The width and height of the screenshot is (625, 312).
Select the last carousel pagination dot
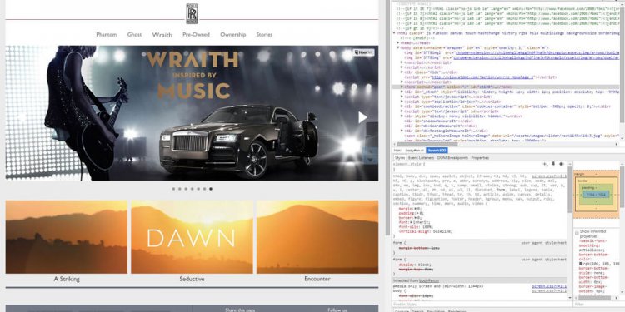point(211,189)
